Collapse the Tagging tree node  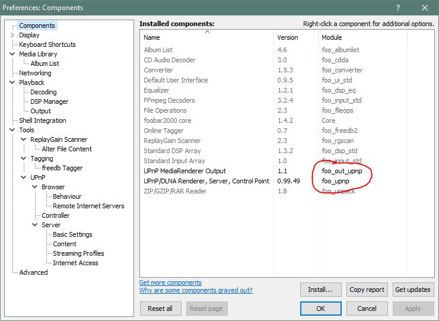coord(24,158)
